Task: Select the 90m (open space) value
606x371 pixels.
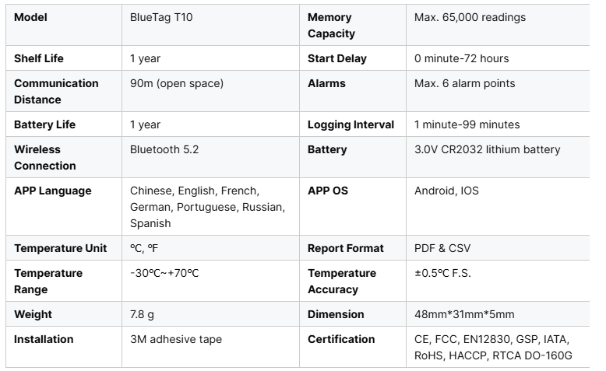Action: [176, 83]
